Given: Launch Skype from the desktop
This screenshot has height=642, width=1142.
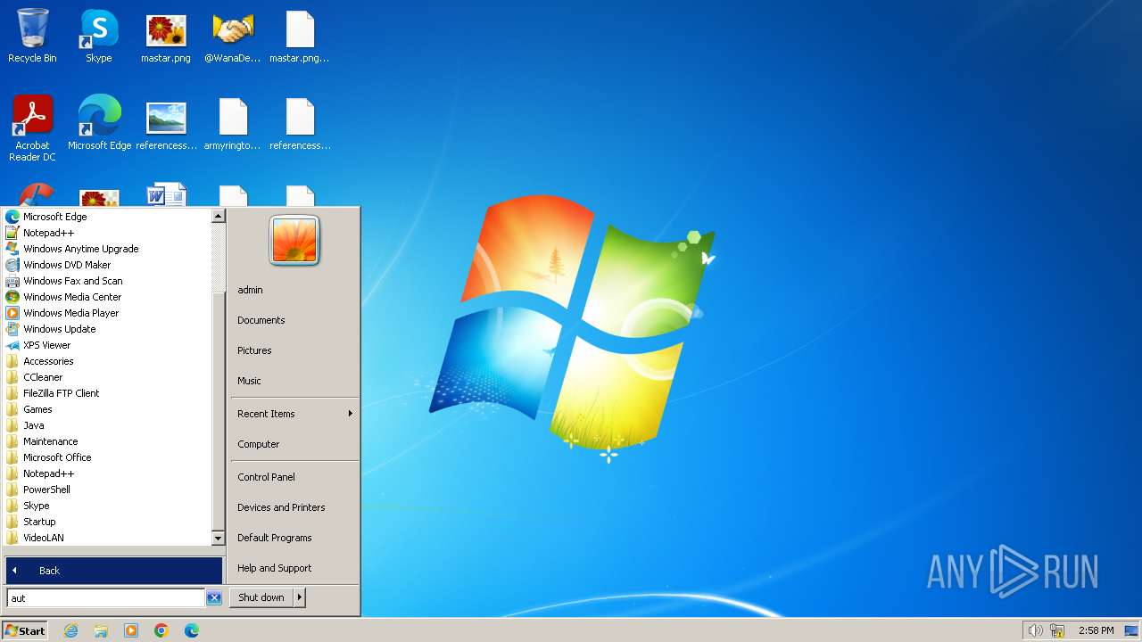Looking at the screenshot, I should click(99, 37).
